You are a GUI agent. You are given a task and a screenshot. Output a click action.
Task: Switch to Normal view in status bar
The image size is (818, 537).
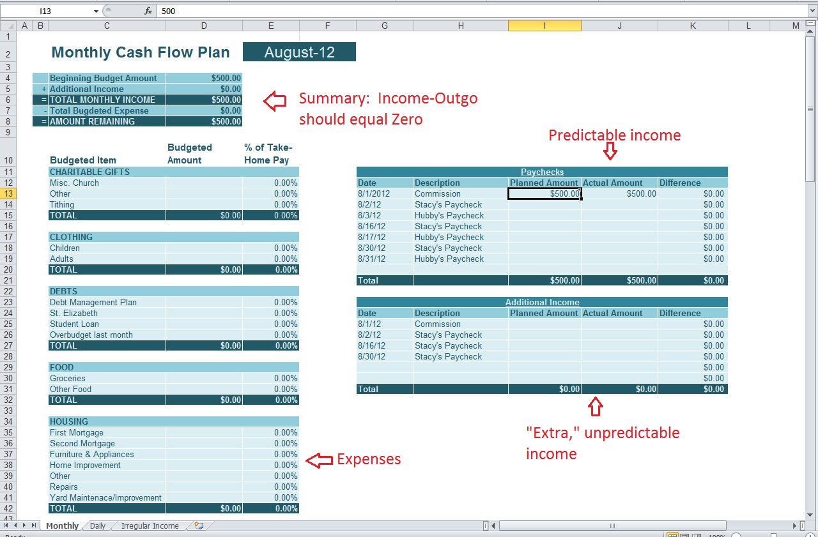pos(672,535)
